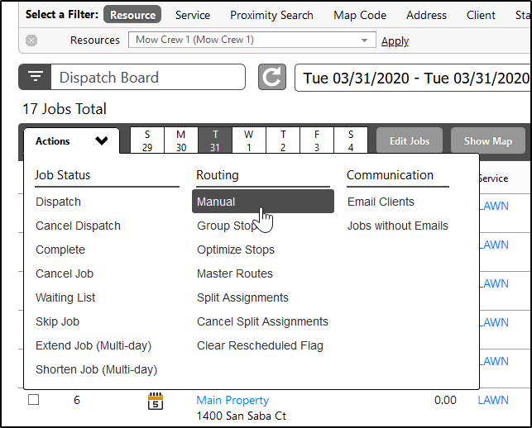Click the Apply filter link
Viewport: 532px width, 428px height.
[395, 40]
